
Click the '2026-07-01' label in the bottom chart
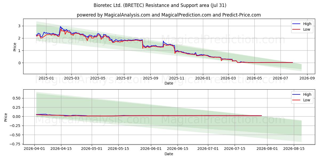click(208, 149)
